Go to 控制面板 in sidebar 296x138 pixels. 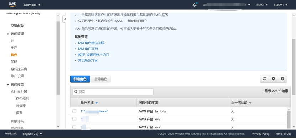click(x=17, y=26)
